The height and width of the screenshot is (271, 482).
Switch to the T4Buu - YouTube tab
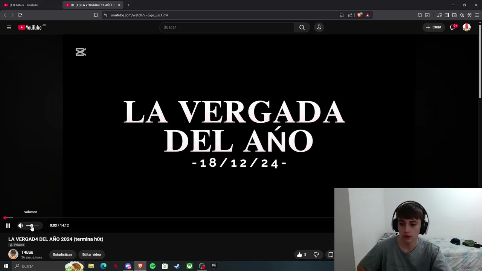point(30,5)
